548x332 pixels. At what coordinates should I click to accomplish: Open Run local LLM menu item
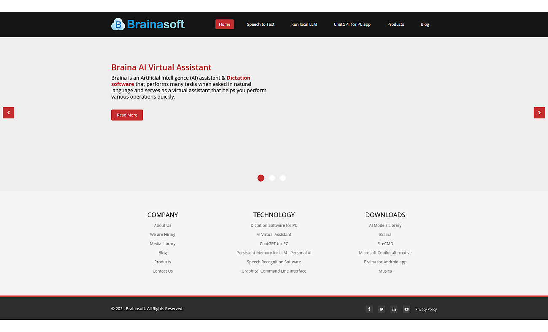click(304, 24)
